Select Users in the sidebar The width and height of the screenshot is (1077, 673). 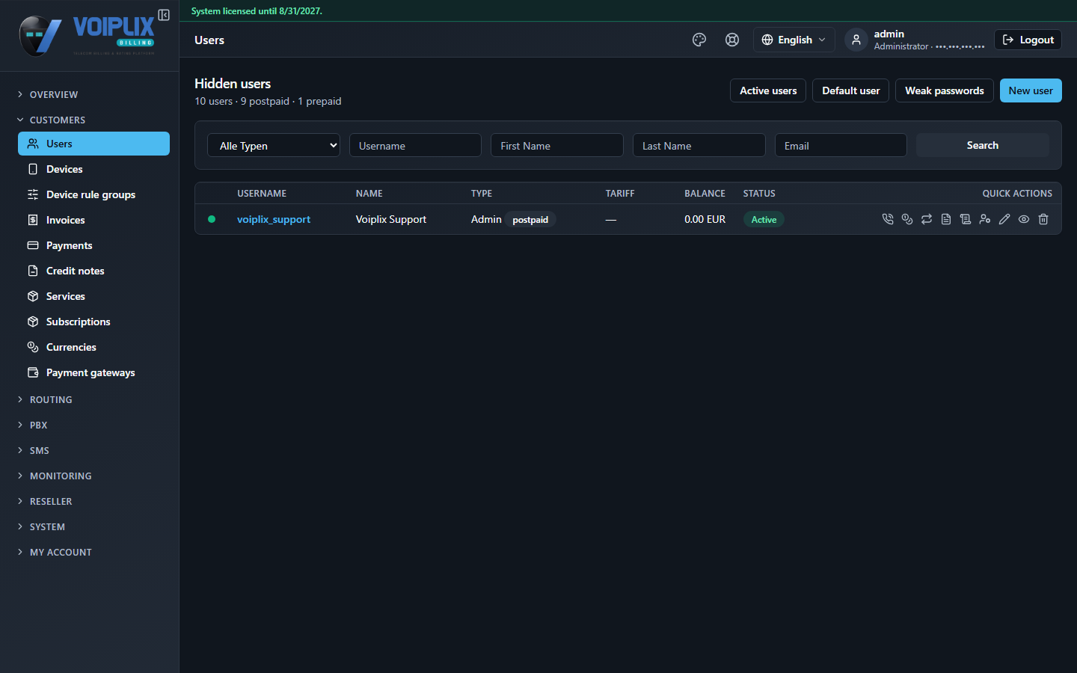[x=93, y=144]
